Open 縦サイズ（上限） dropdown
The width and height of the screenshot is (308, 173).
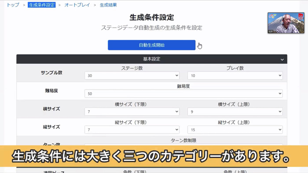click(x=235, y=130)
